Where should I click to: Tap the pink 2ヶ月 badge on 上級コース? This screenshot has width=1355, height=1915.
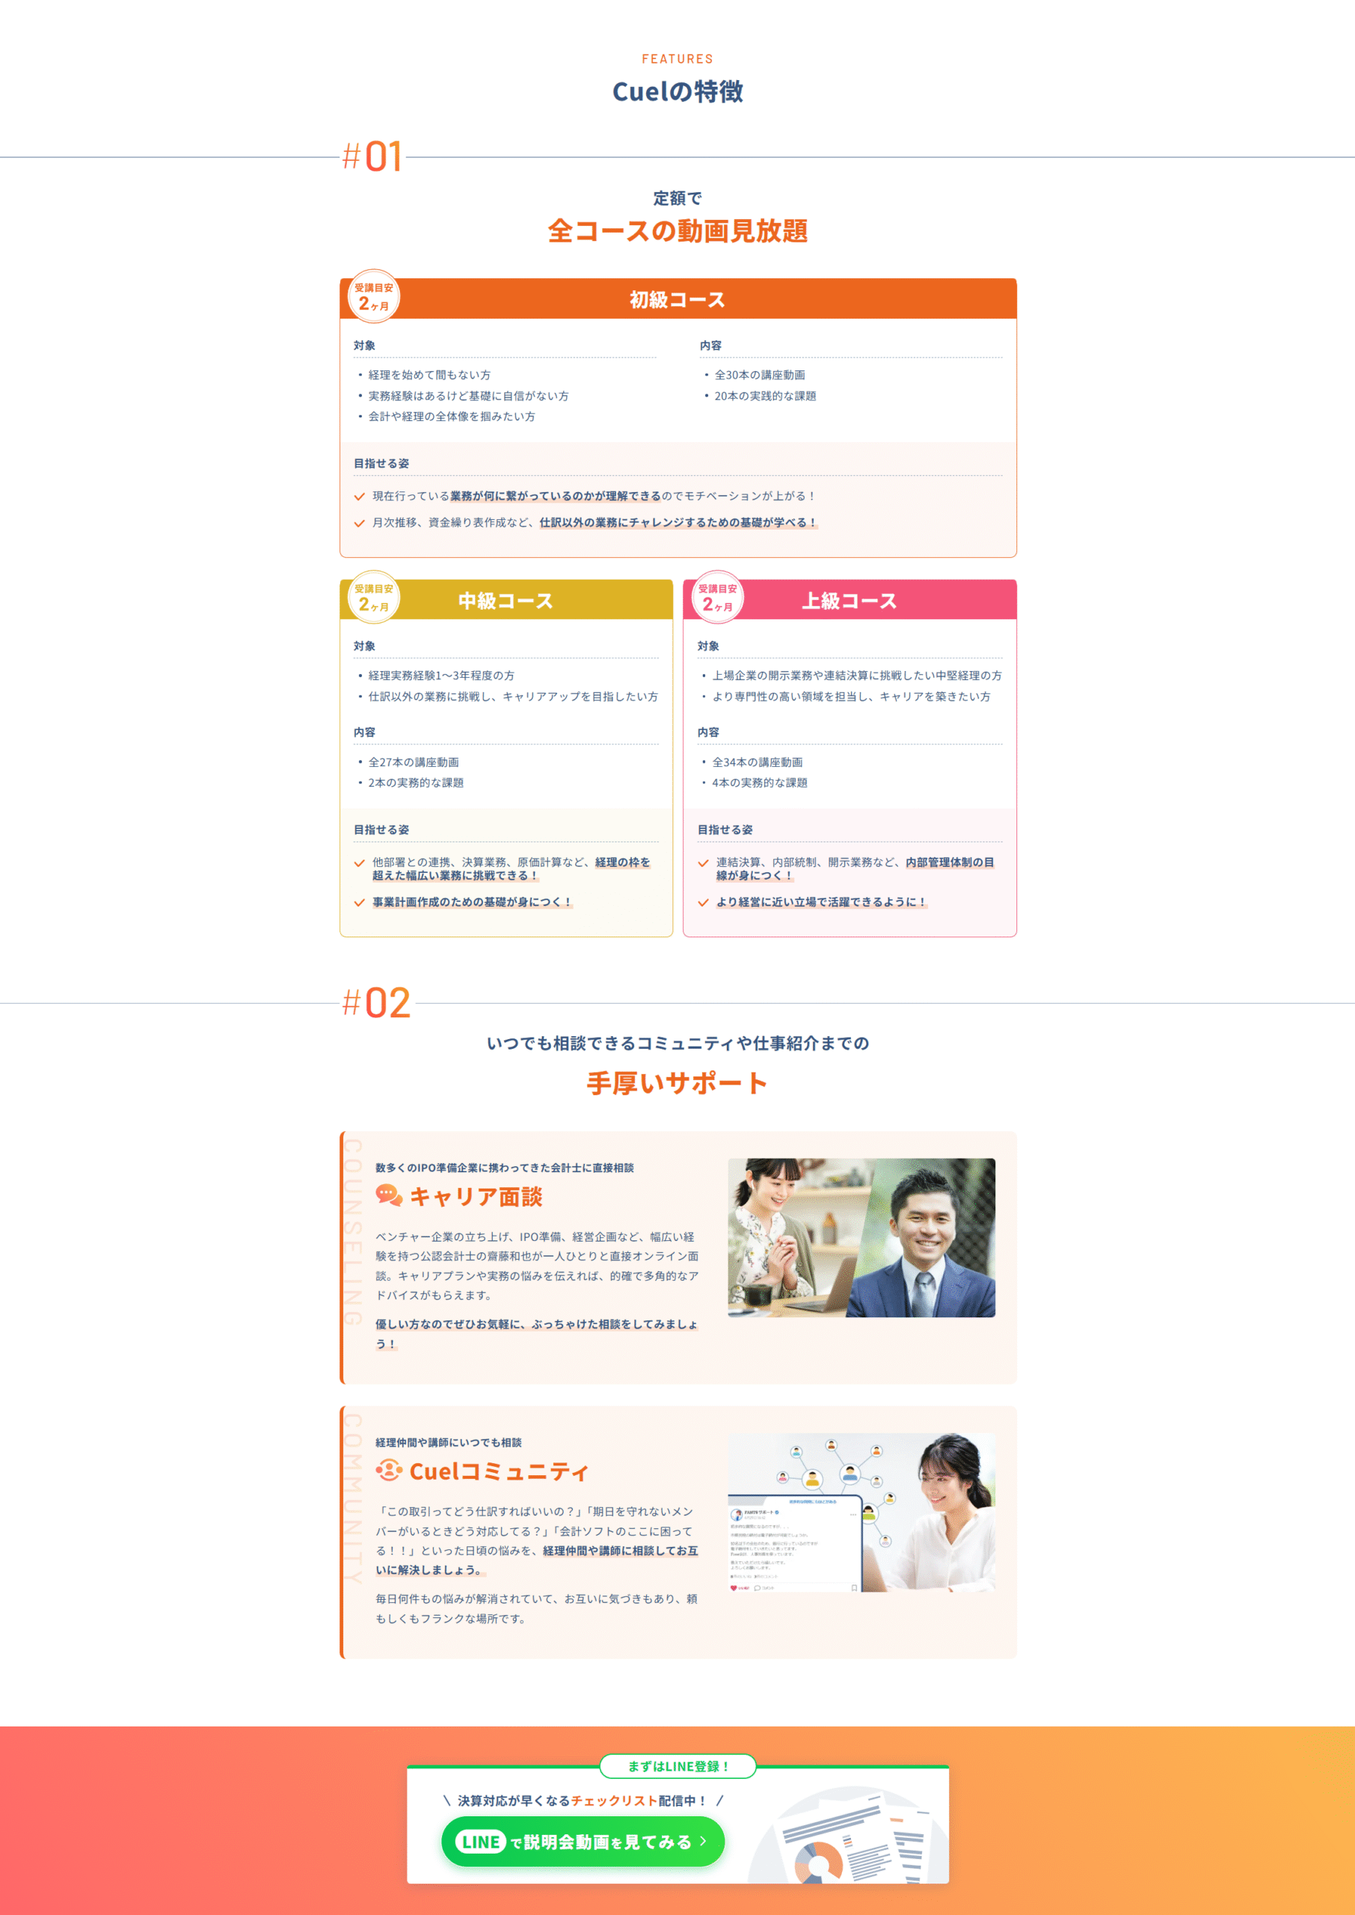pyautogui.click(x=716, y=598)
